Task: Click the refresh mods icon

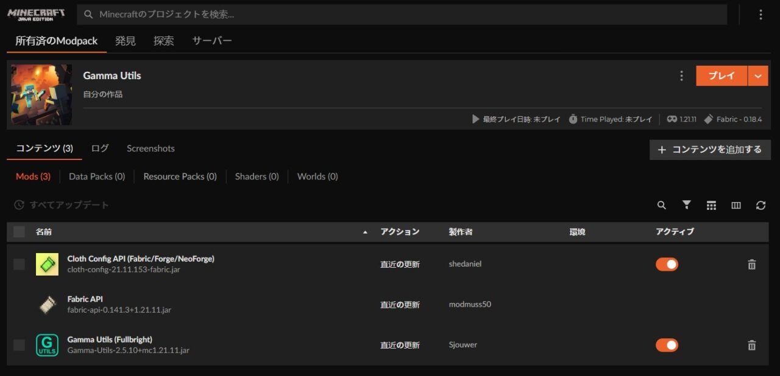Action: pos(760,206)
